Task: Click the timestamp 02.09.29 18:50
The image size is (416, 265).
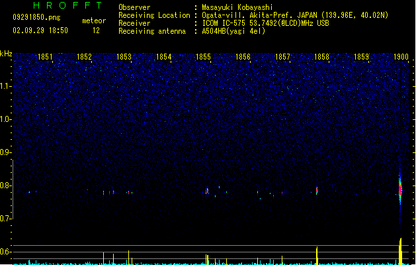Action: tap(40, 30)
